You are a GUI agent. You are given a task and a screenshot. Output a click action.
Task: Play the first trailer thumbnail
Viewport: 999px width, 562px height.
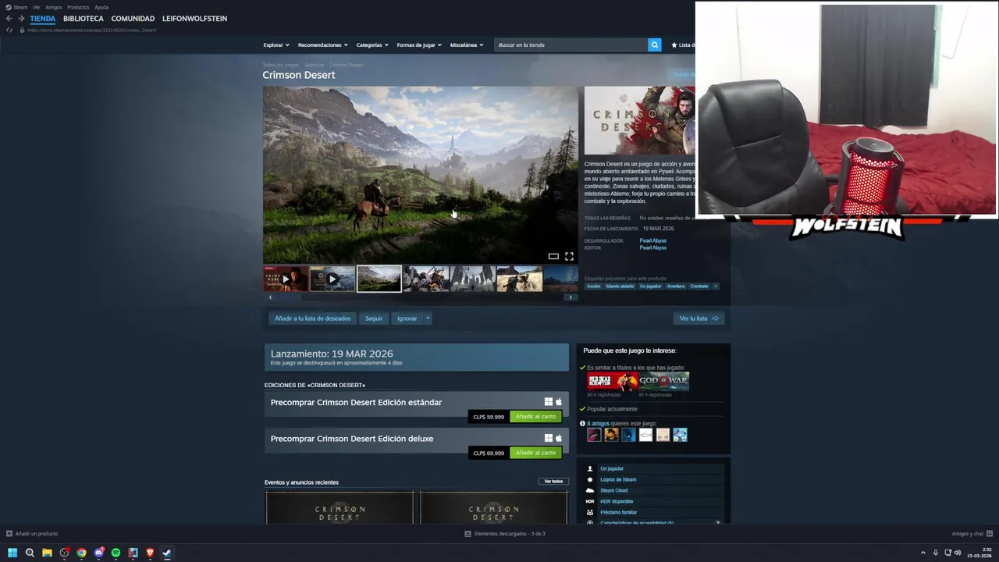click(286, 279)
